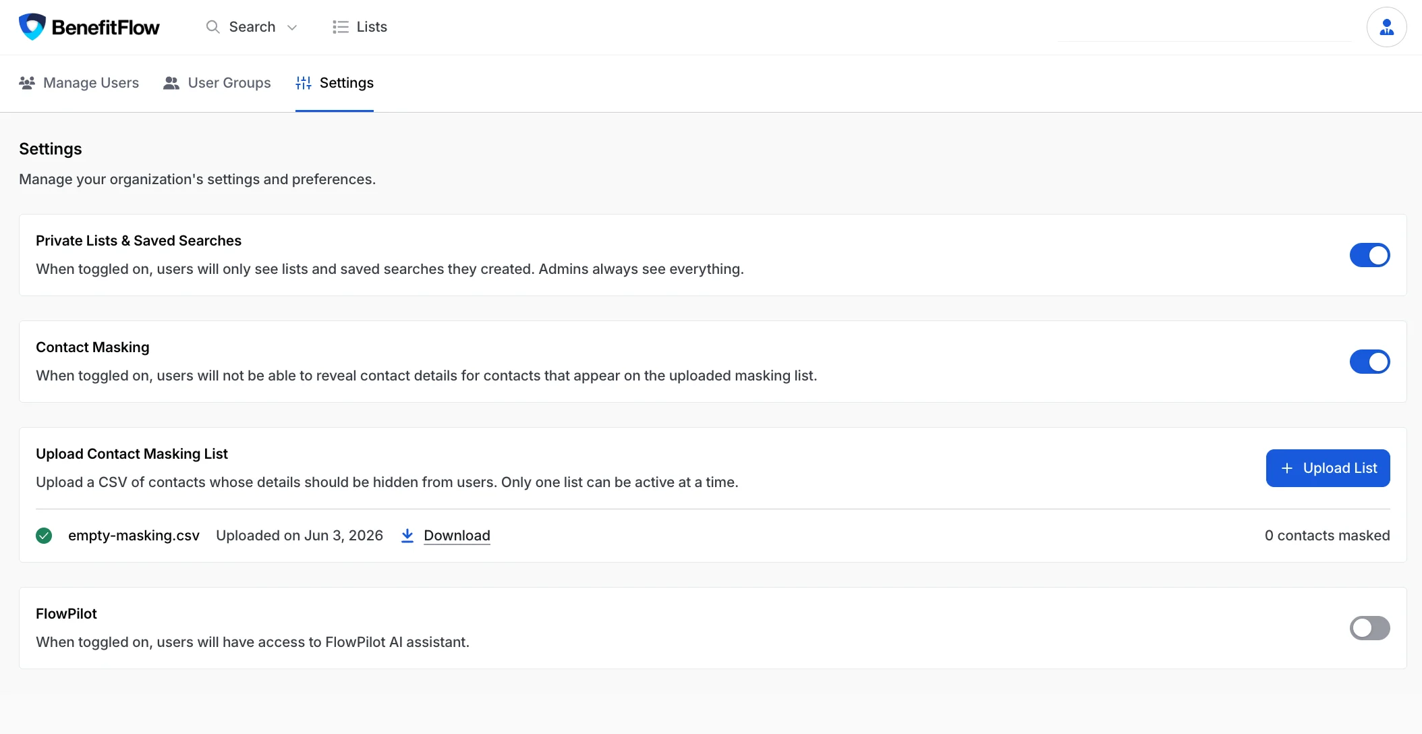The width and height of the screenshot is (1422, 734).
Task: Click the BenefitFlow wordmark text
Action: coord(105,28)
